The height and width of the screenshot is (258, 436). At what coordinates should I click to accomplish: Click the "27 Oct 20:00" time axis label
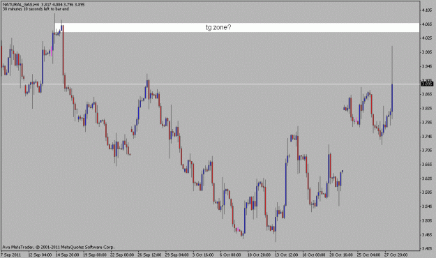(396, 255)
